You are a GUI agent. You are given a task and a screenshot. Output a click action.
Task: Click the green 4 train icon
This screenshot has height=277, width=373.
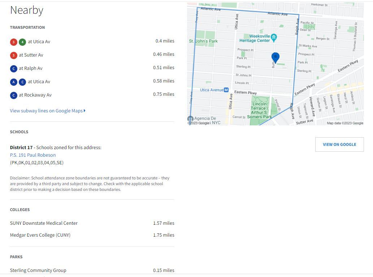[22, 42]
